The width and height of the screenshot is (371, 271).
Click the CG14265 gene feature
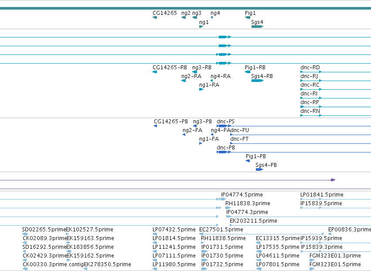click(155, 17)
